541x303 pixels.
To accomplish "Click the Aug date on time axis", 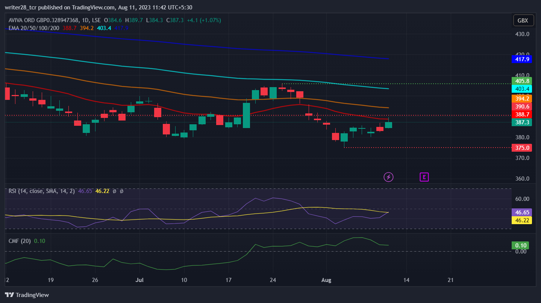I will [x=326, y=280].
